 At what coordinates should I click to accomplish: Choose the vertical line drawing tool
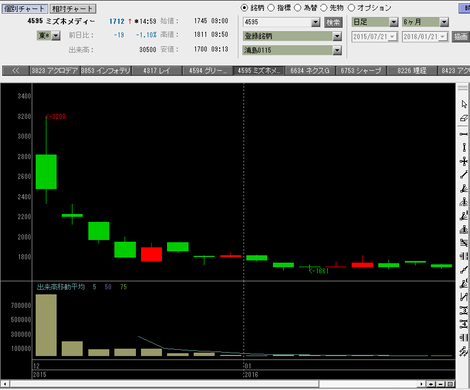[x=464, y=147]
